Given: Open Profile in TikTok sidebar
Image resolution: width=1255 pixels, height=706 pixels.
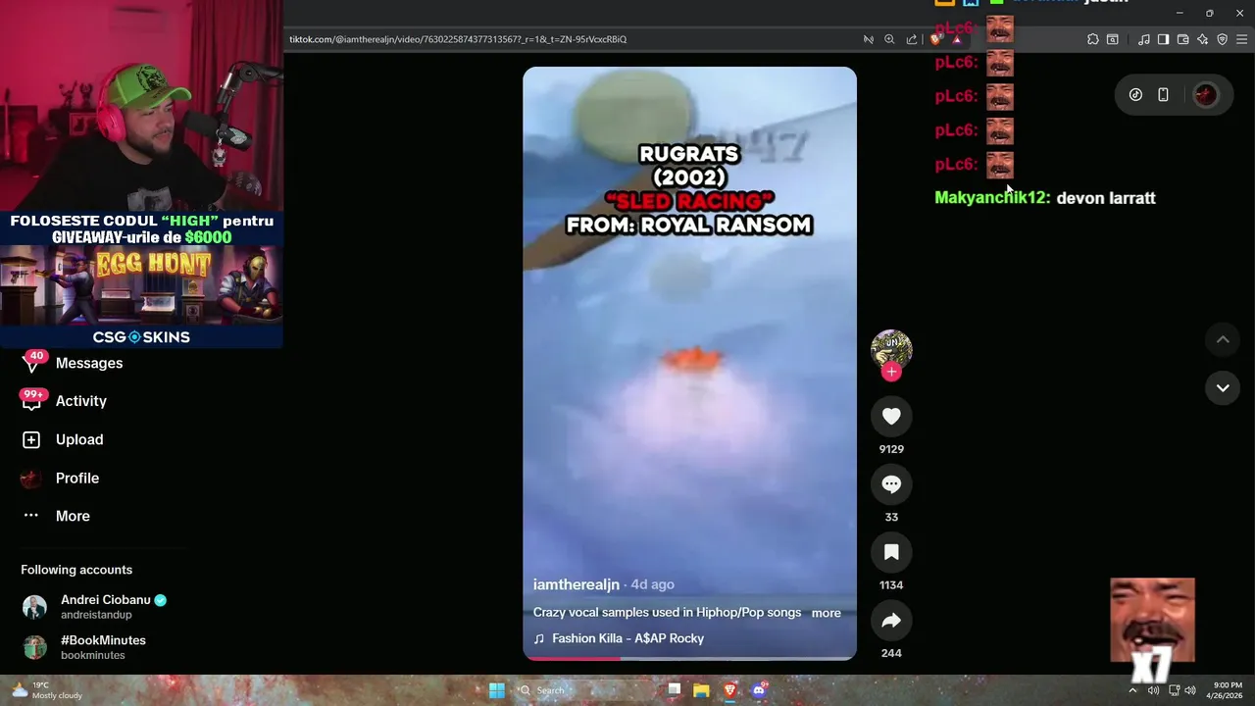Looking at the screenshot, I should (x=76, y=478).
